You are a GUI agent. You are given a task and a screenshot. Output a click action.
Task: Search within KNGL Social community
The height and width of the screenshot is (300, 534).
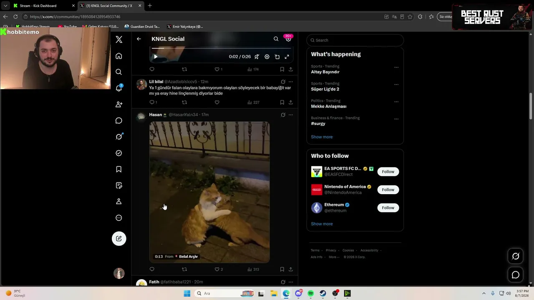point(276,39)
